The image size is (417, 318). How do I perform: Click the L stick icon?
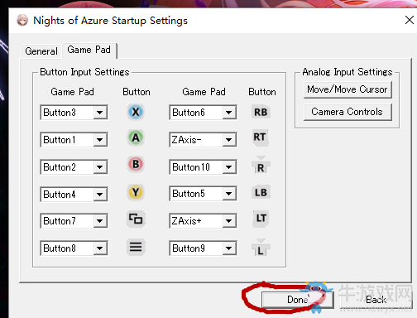click(261, 248)
